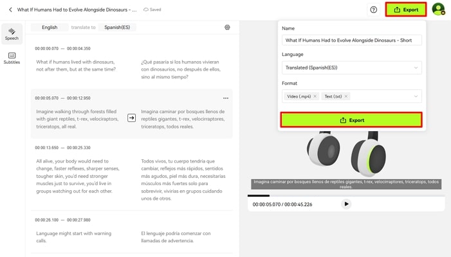
Task: Open the help question mark icon
Action: point(374,10)
